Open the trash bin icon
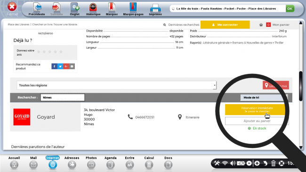The width and height of the screenshot is (306, 172). pos(273,163)
